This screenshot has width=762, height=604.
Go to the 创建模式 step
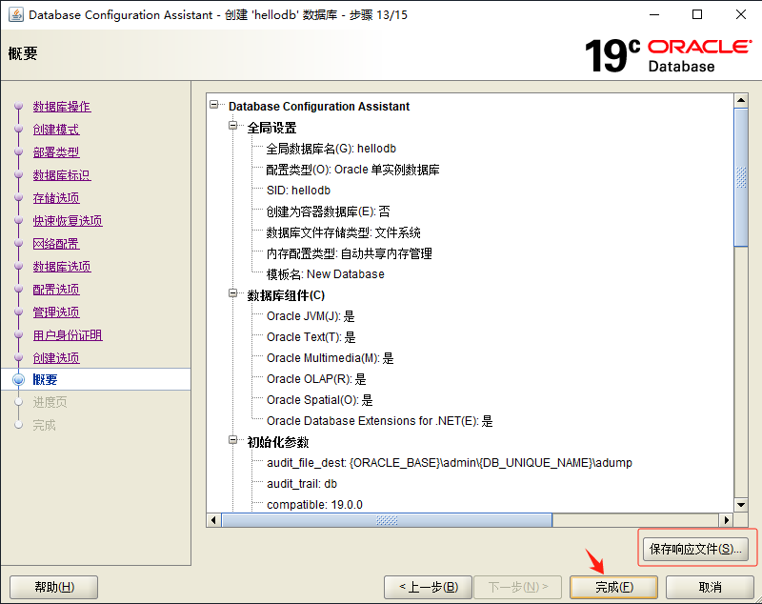coord(56,130)
